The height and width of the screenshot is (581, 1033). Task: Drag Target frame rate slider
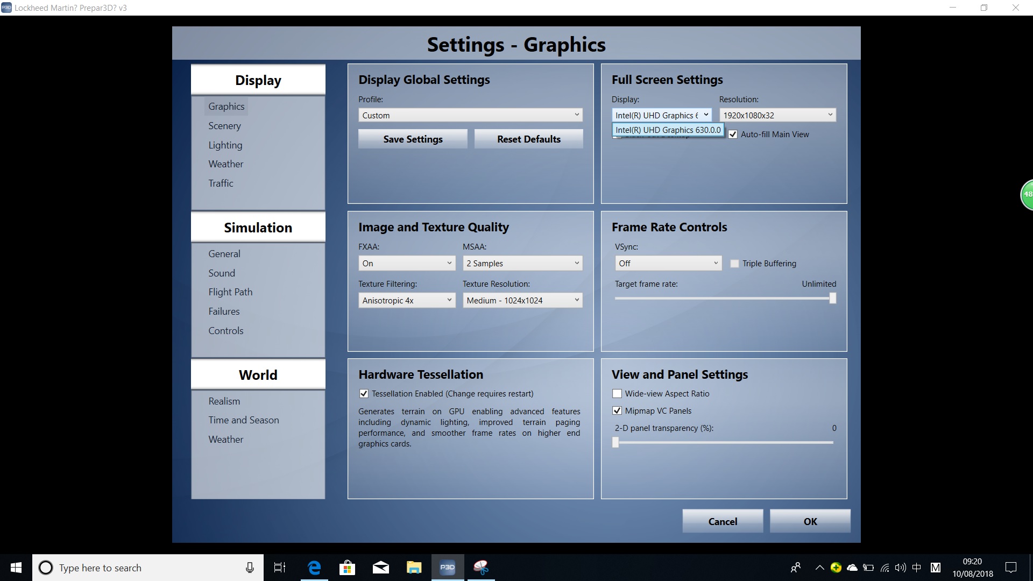click(x=831, y=297)
